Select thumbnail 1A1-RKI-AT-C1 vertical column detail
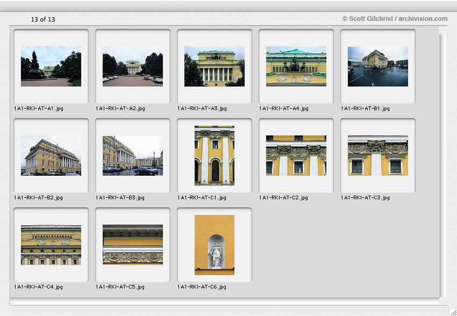 pos(215,155)
